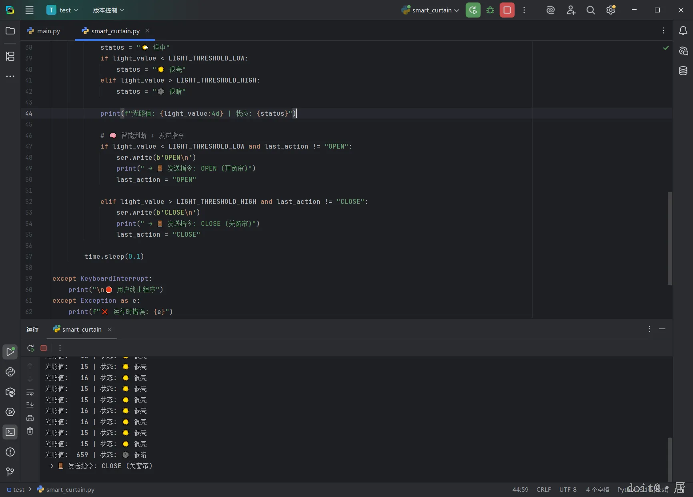Open the Python Console tool window

(10, 372)
